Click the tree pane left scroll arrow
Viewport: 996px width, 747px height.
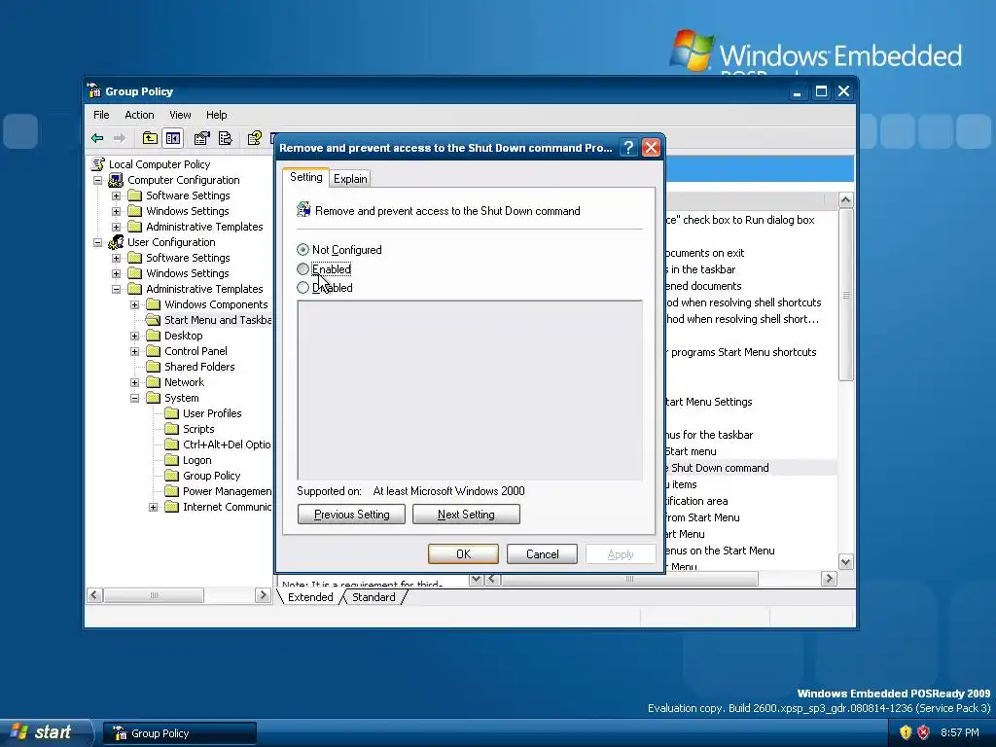coord(94,595)
